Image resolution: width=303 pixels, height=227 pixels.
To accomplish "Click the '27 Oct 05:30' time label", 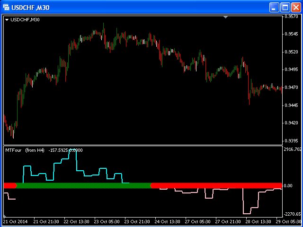I will pos(198,221).
